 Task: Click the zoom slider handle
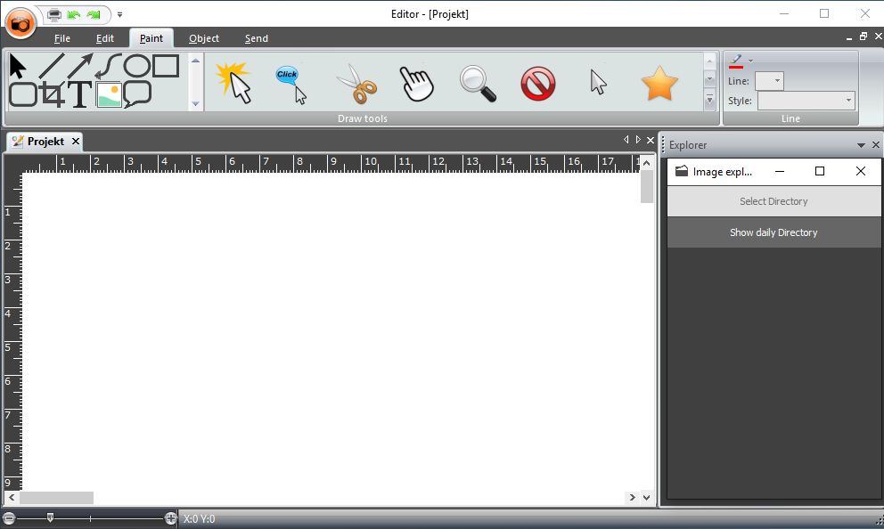50,517
